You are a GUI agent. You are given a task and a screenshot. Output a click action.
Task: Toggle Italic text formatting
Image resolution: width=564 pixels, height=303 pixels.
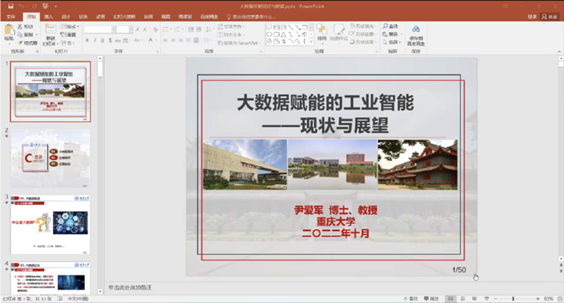(95, 40)
